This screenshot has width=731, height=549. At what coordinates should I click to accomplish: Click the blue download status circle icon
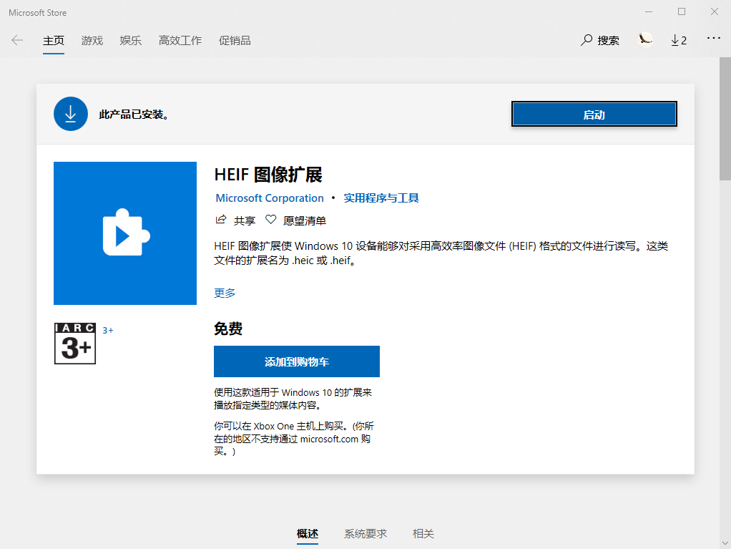pyautogui.click(x=71, y=114)
